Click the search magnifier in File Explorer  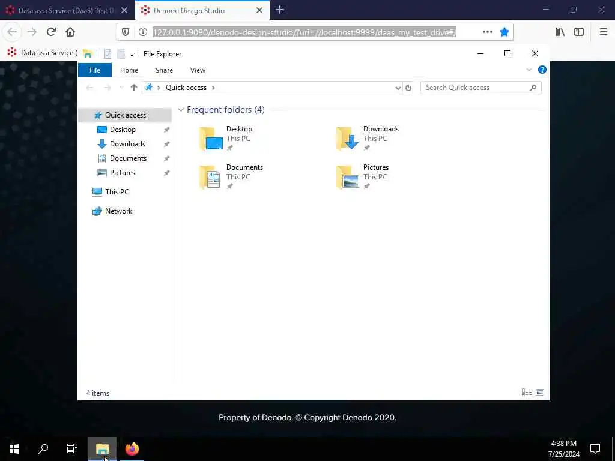[x=533, y=88]
